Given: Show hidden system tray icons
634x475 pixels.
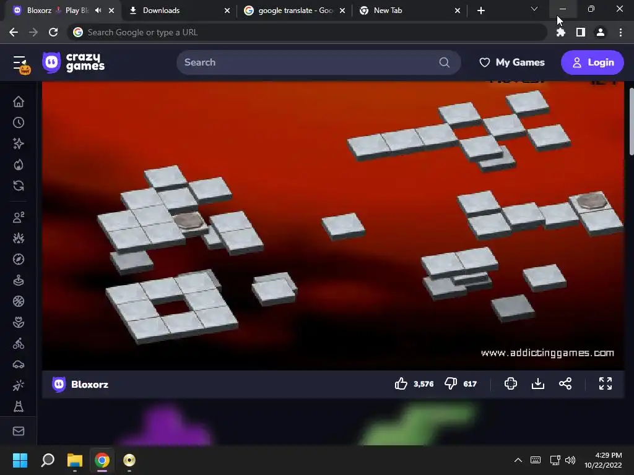Looking at the screenshot, I should coord(518,460).
